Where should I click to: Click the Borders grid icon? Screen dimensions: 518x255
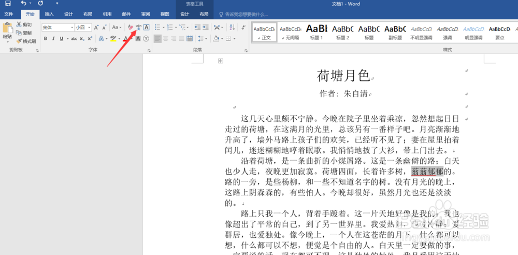(x=228, y=39)
